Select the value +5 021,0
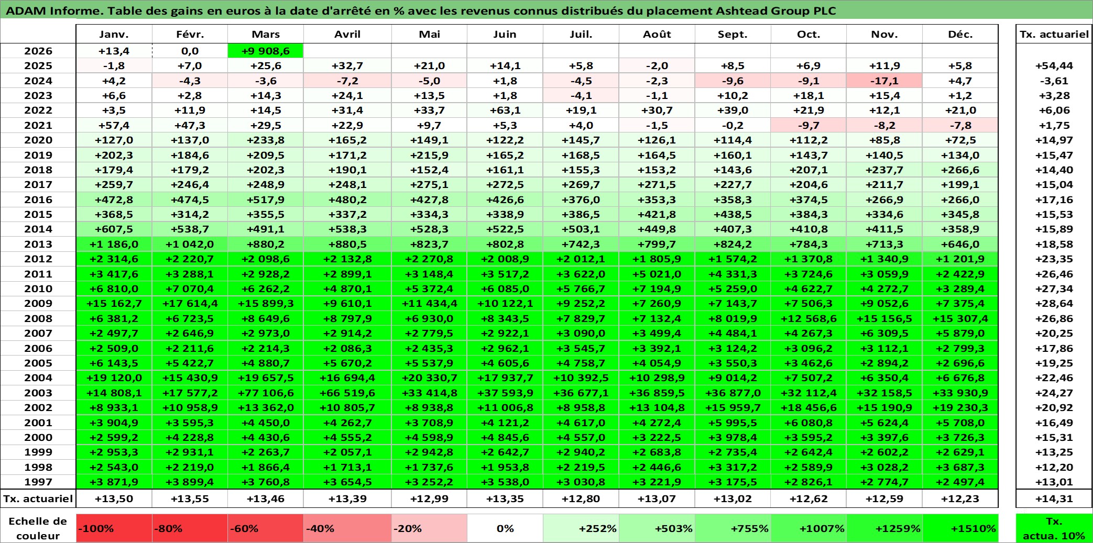1093x543 pixels. tap(657, 274)
